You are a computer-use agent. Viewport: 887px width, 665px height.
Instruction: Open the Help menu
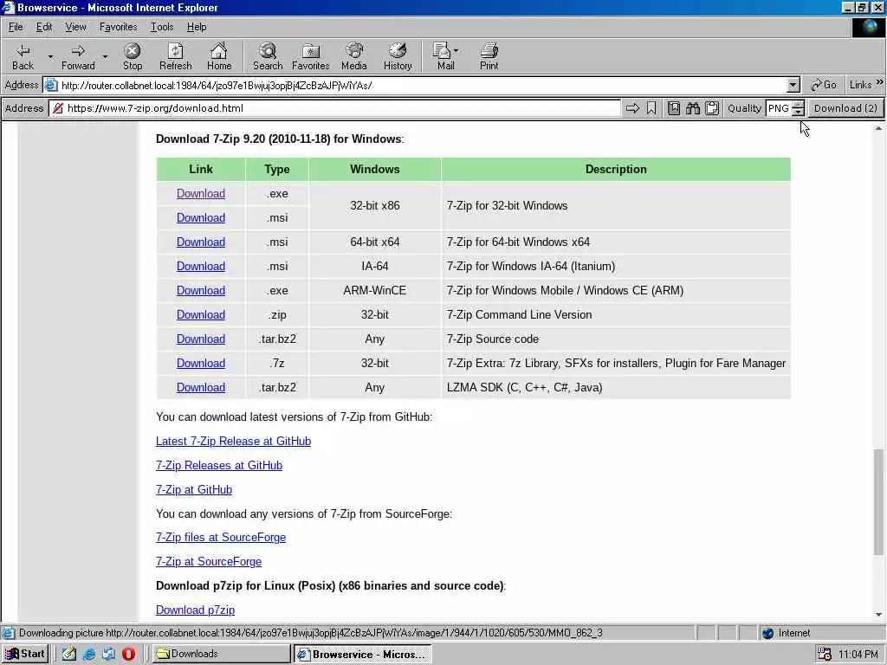(197, 27)
